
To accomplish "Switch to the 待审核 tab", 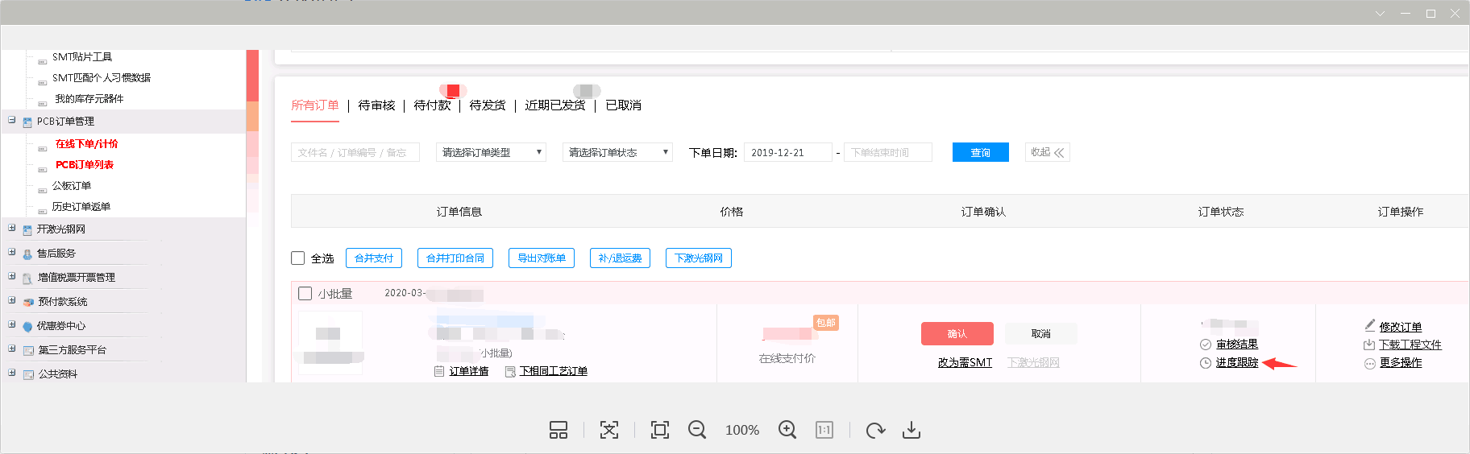I will tap(376, 105).
